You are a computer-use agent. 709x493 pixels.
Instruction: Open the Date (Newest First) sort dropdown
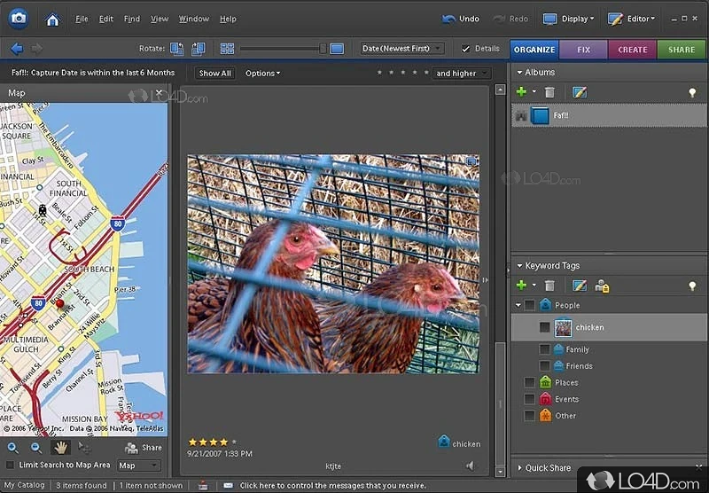point(402,49)
